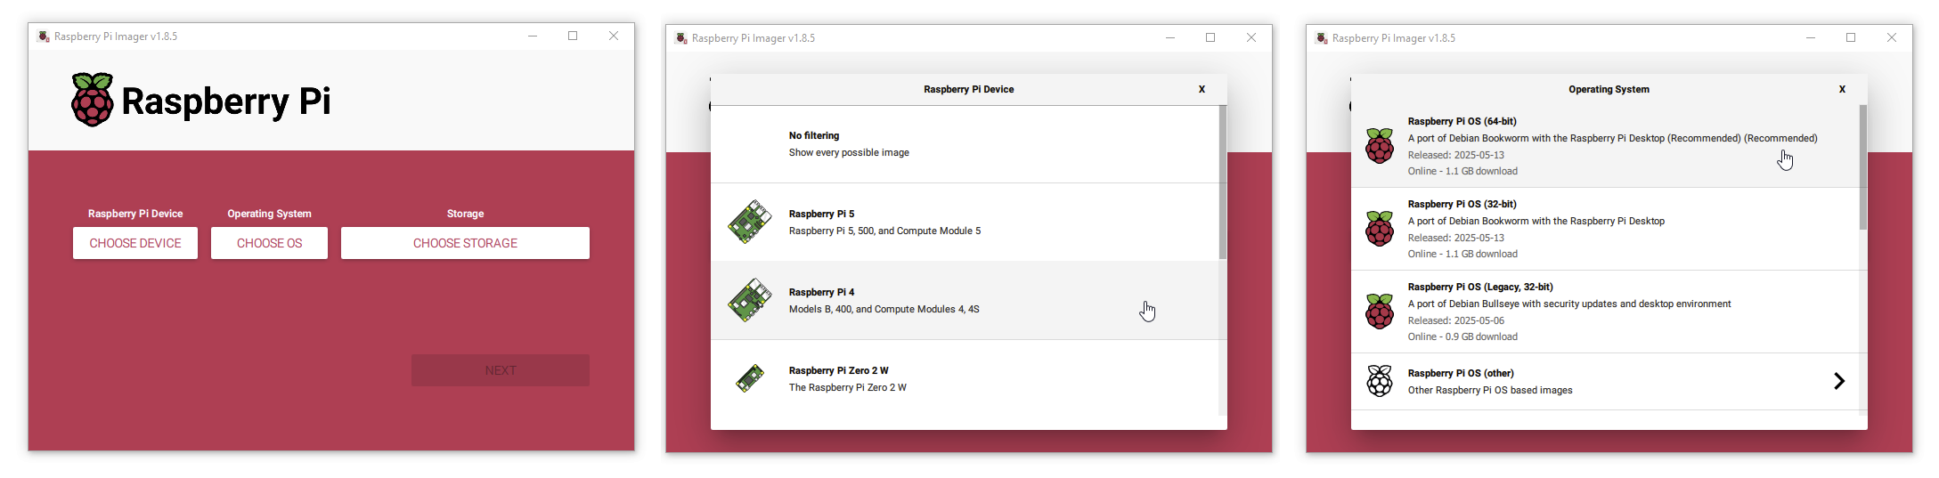Select the No filtering option
This screenshot has width=1939, height=478.
tap(965, 144)
